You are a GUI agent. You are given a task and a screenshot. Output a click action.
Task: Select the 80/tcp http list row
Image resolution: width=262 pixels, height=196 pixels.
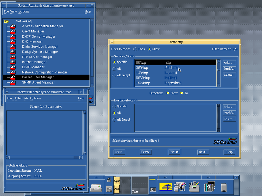pyautogui.click(x=175, y=62)
